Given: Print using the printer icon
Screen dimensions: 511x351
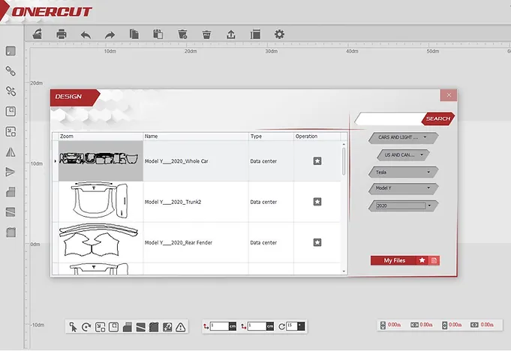Looking at the screenshot, I should pos(62,34).
